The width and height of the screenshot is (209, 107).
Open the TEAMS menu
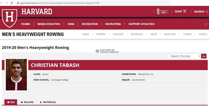pos(25,24)
